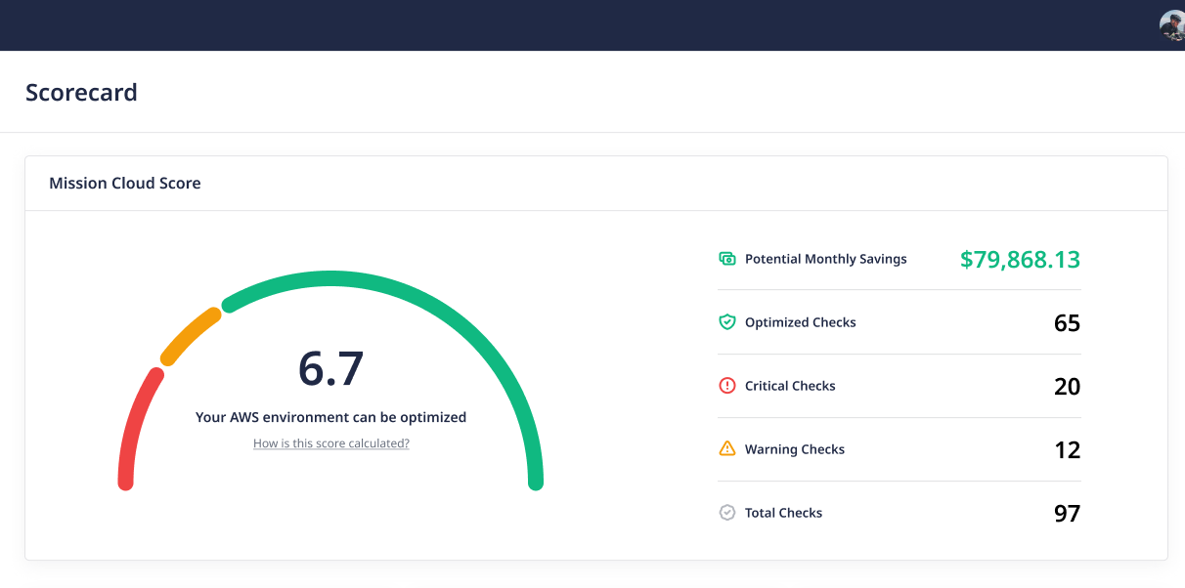Click the Potential Monthly Savings amount $79,868.13
Viewport: 1185px width, 588px height.
coord(1020,259)
